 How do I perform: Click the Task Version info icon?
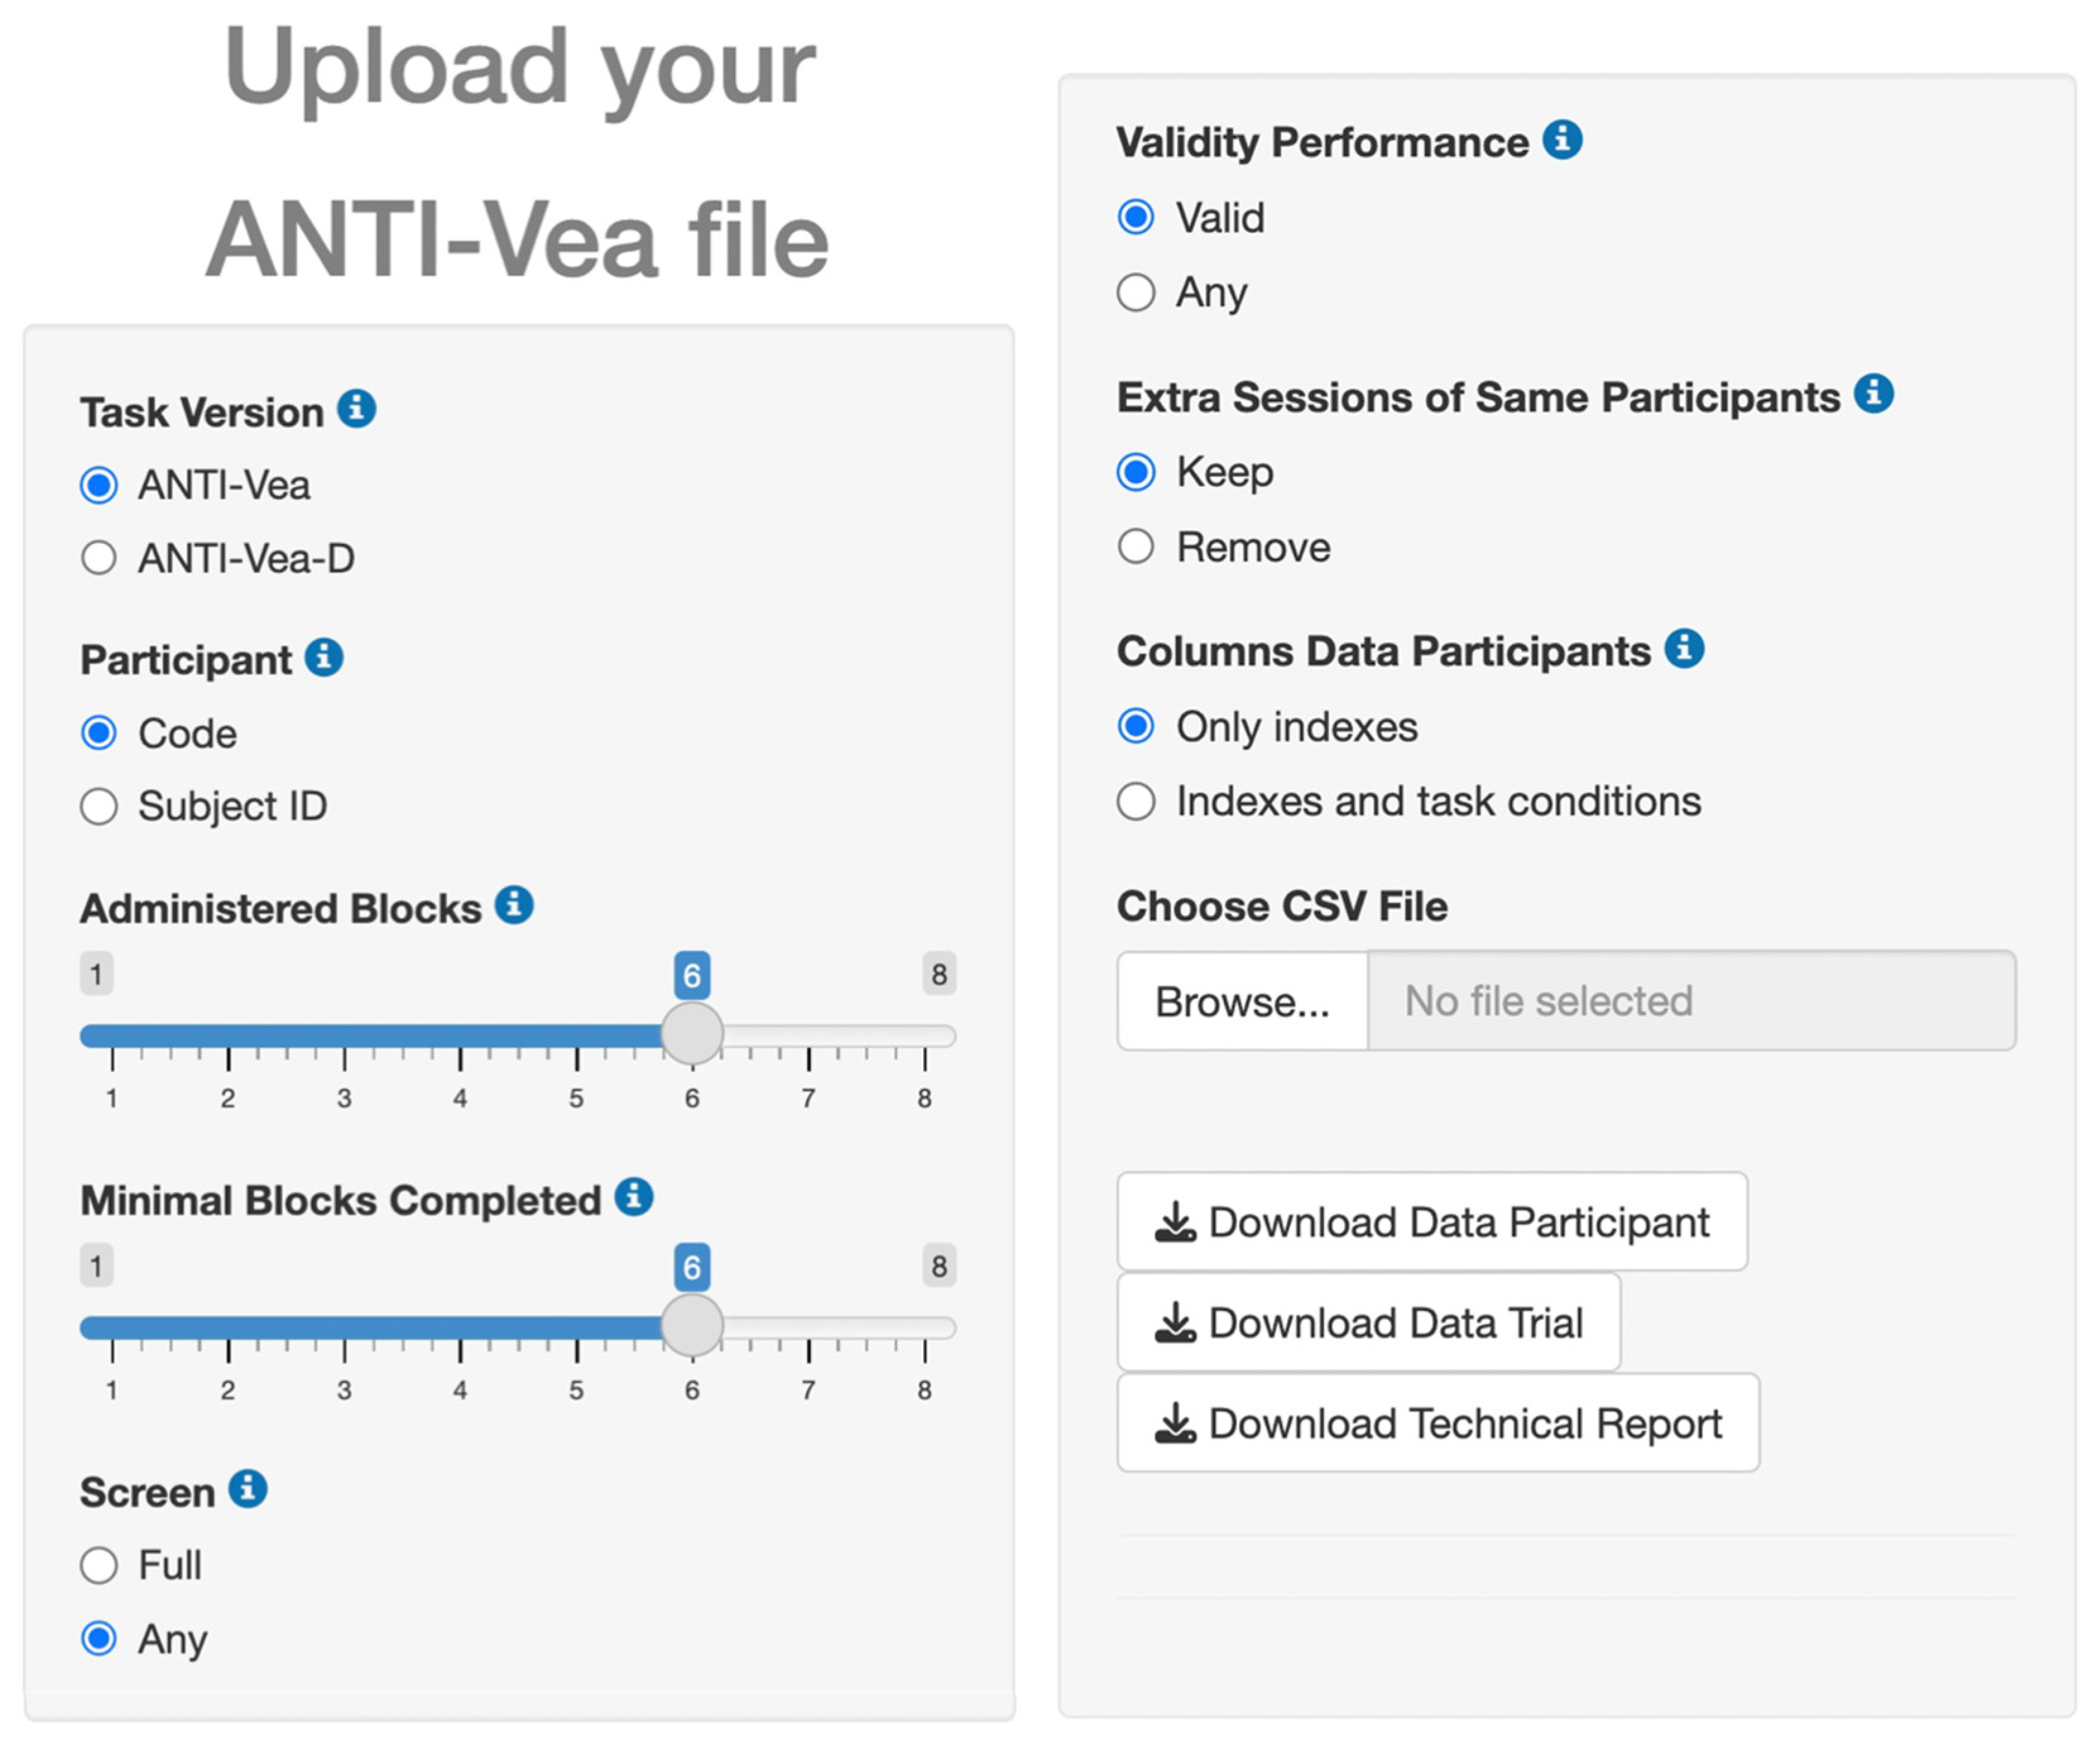pyautogui.click(x=356, y=409)
